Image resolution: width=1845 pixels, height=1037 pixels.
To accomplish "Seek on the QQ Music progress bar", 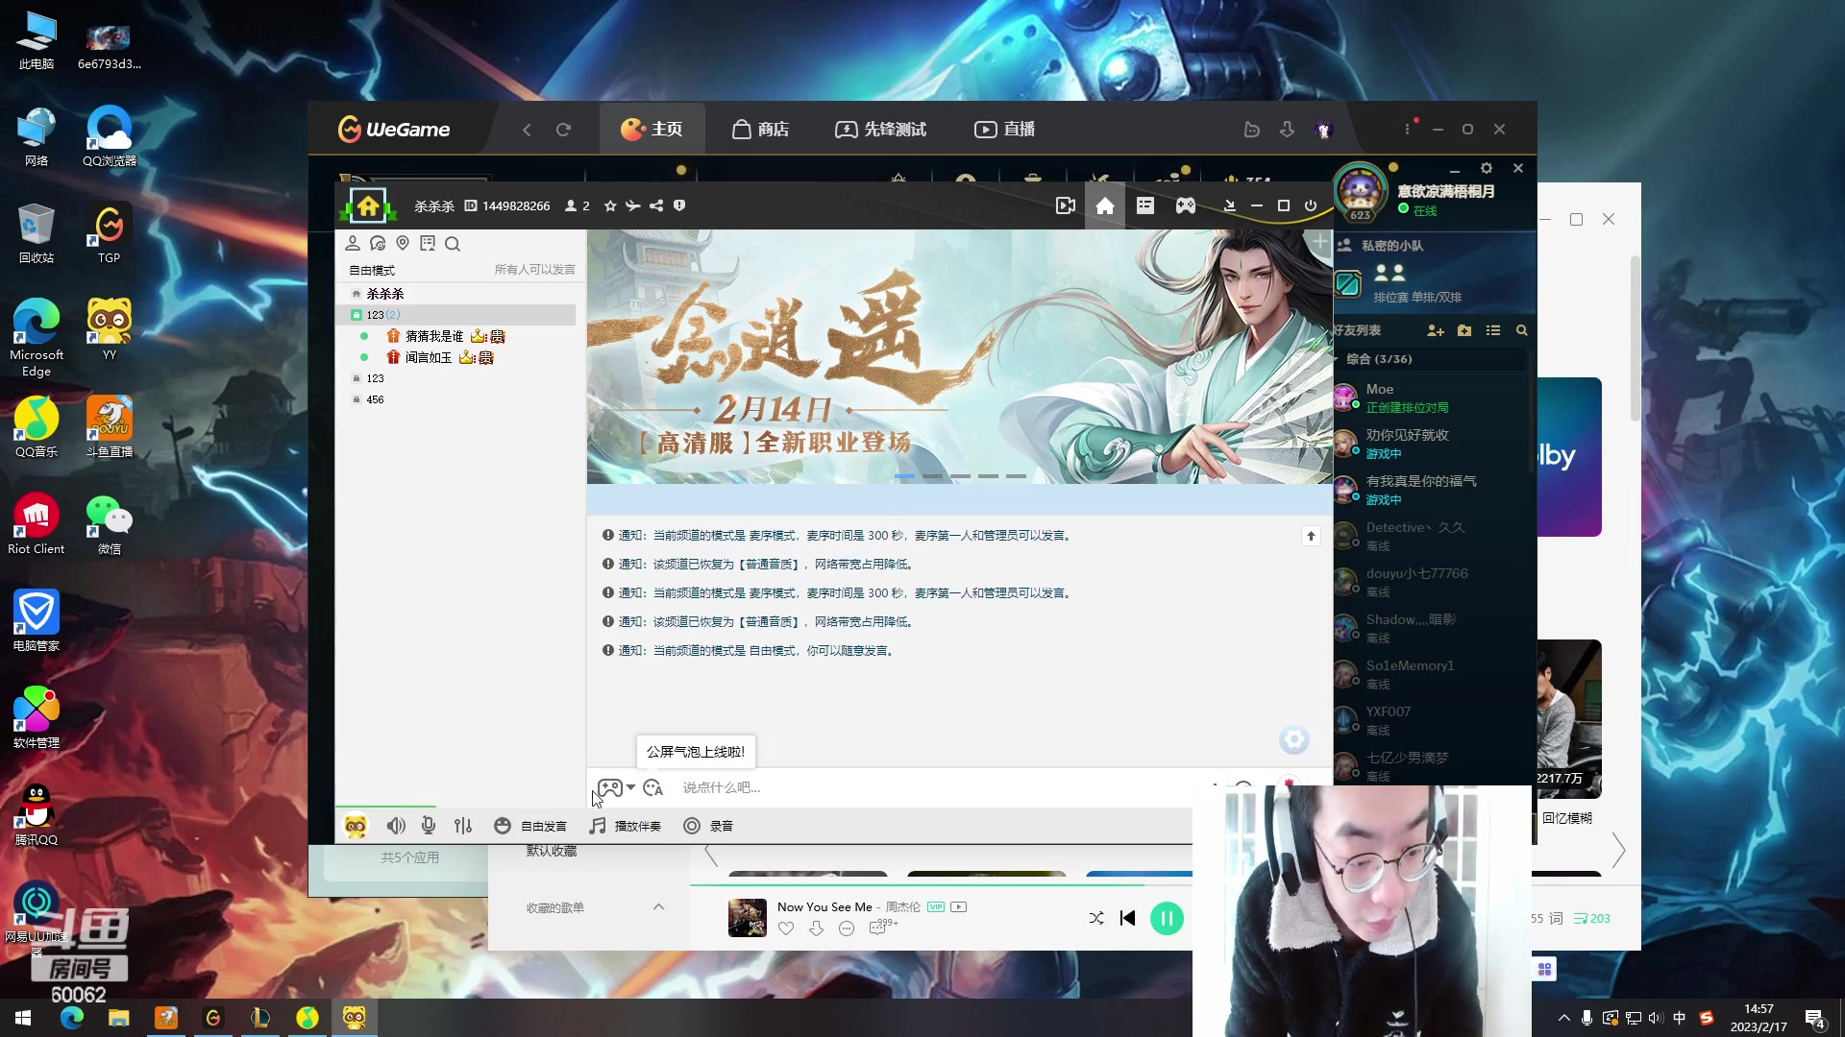I will 941,884.
